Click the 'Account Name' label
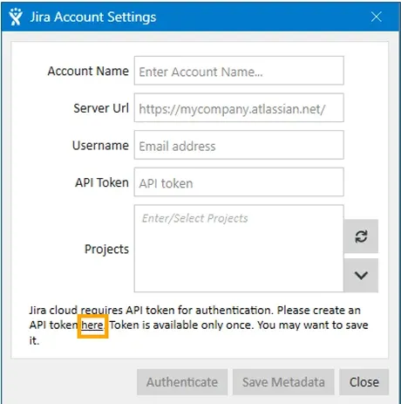 [x=88, y=71]
